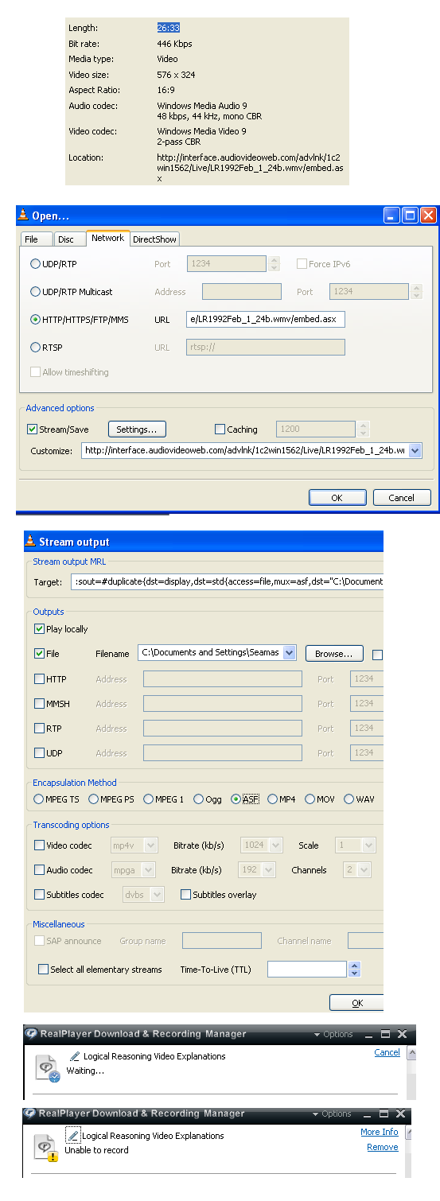Enable Audio codec transcoding checkbox
440x1201 pixels.
pos(40,870)
